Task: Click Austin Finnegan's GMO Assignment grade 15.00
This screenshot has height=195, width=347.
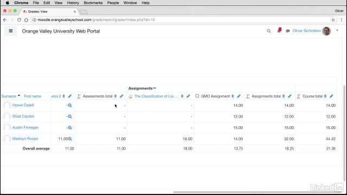Action: click(238, 128)
